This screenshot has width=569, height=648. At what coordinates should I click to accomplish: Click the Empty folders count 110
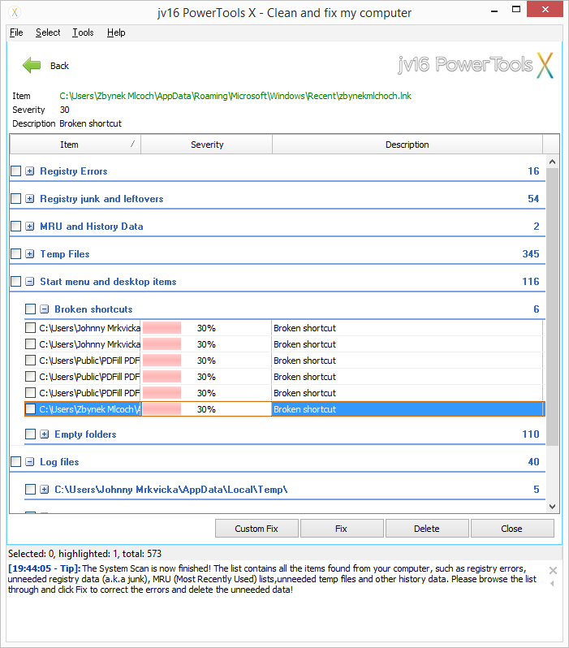531,434
